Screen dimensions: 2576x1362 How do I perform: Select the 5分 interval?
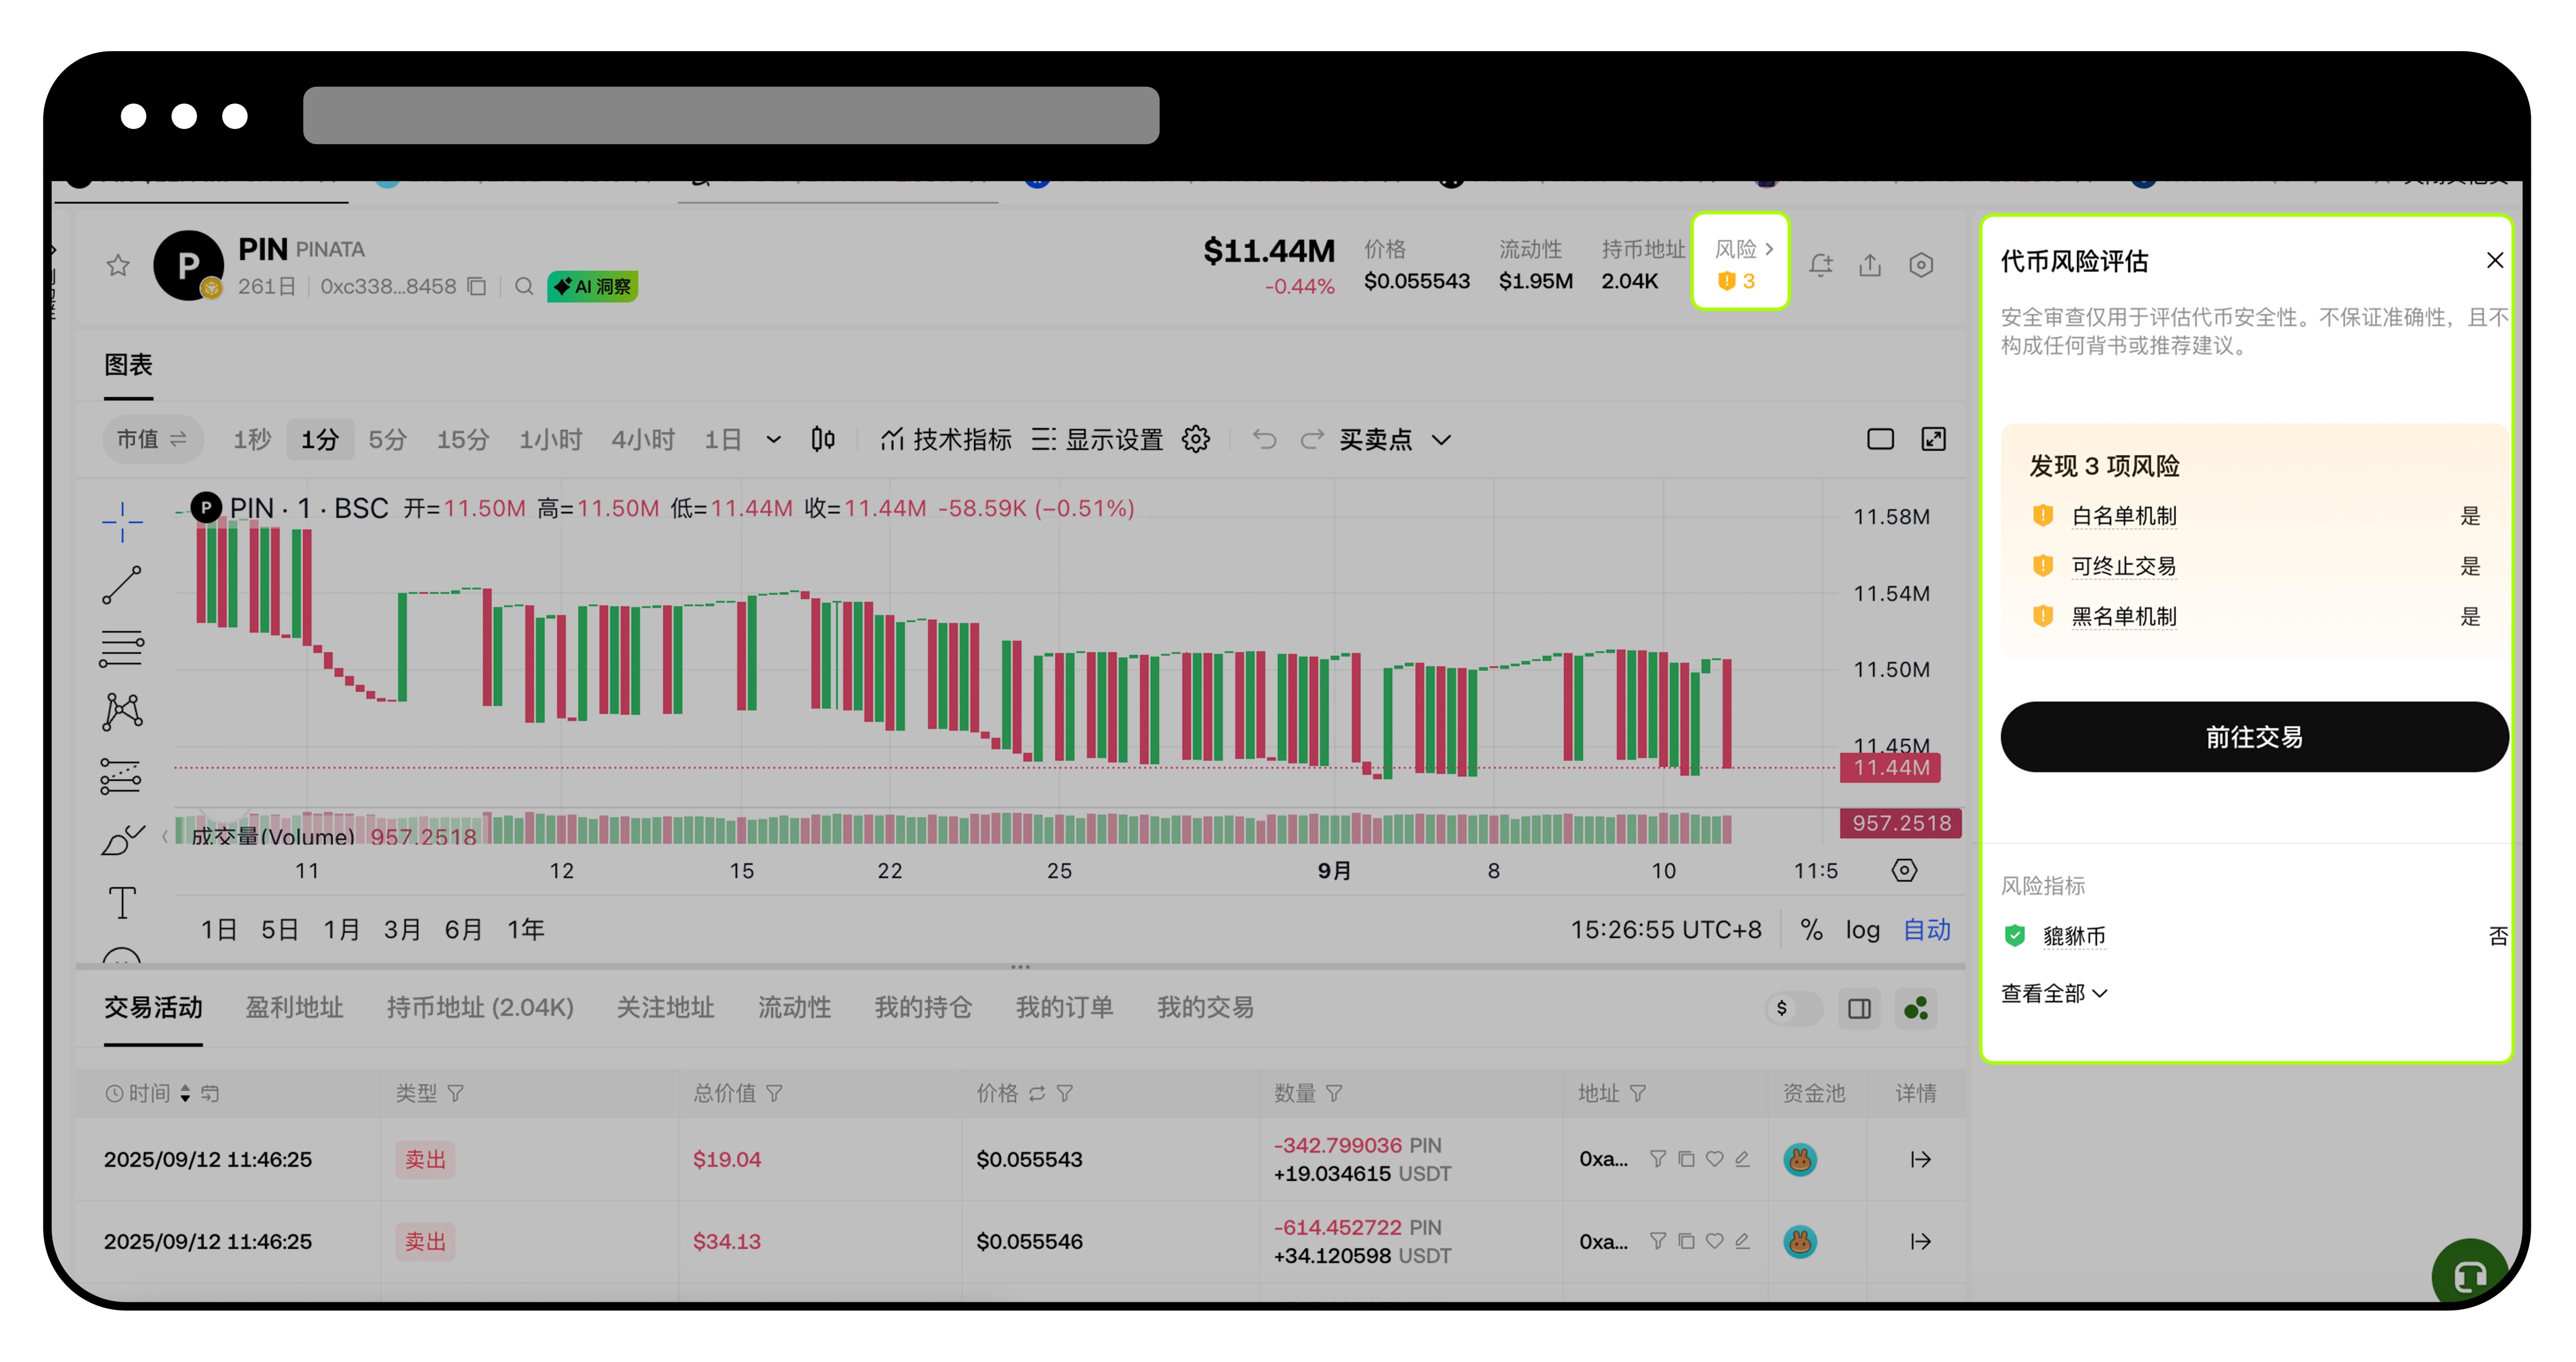(387, 439)
